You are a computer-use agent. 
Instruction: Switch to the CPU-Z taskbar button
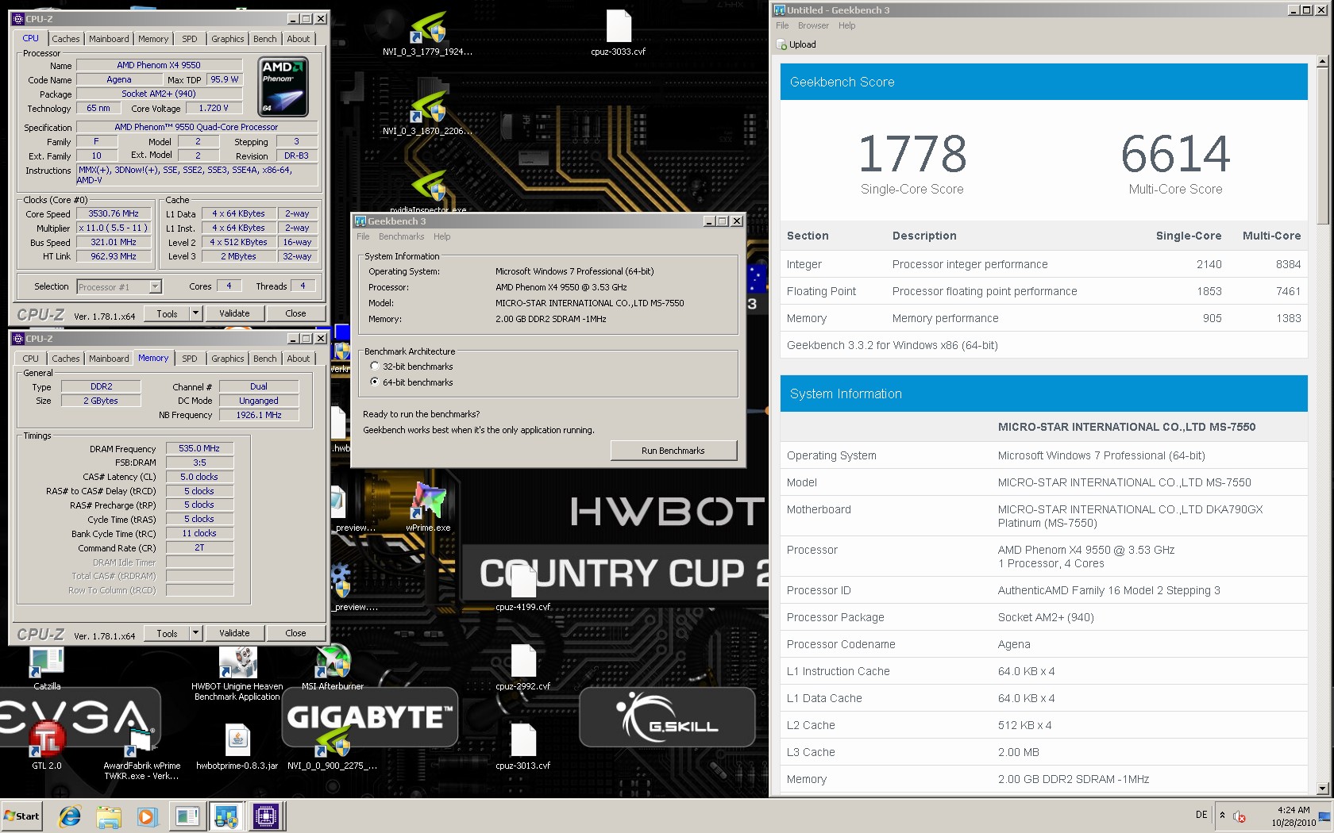click(265, 816)
